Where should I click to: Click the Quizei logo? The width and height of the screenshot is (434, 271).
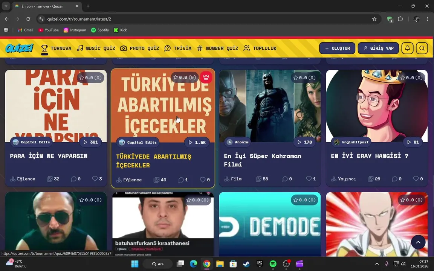click(19, 48)
